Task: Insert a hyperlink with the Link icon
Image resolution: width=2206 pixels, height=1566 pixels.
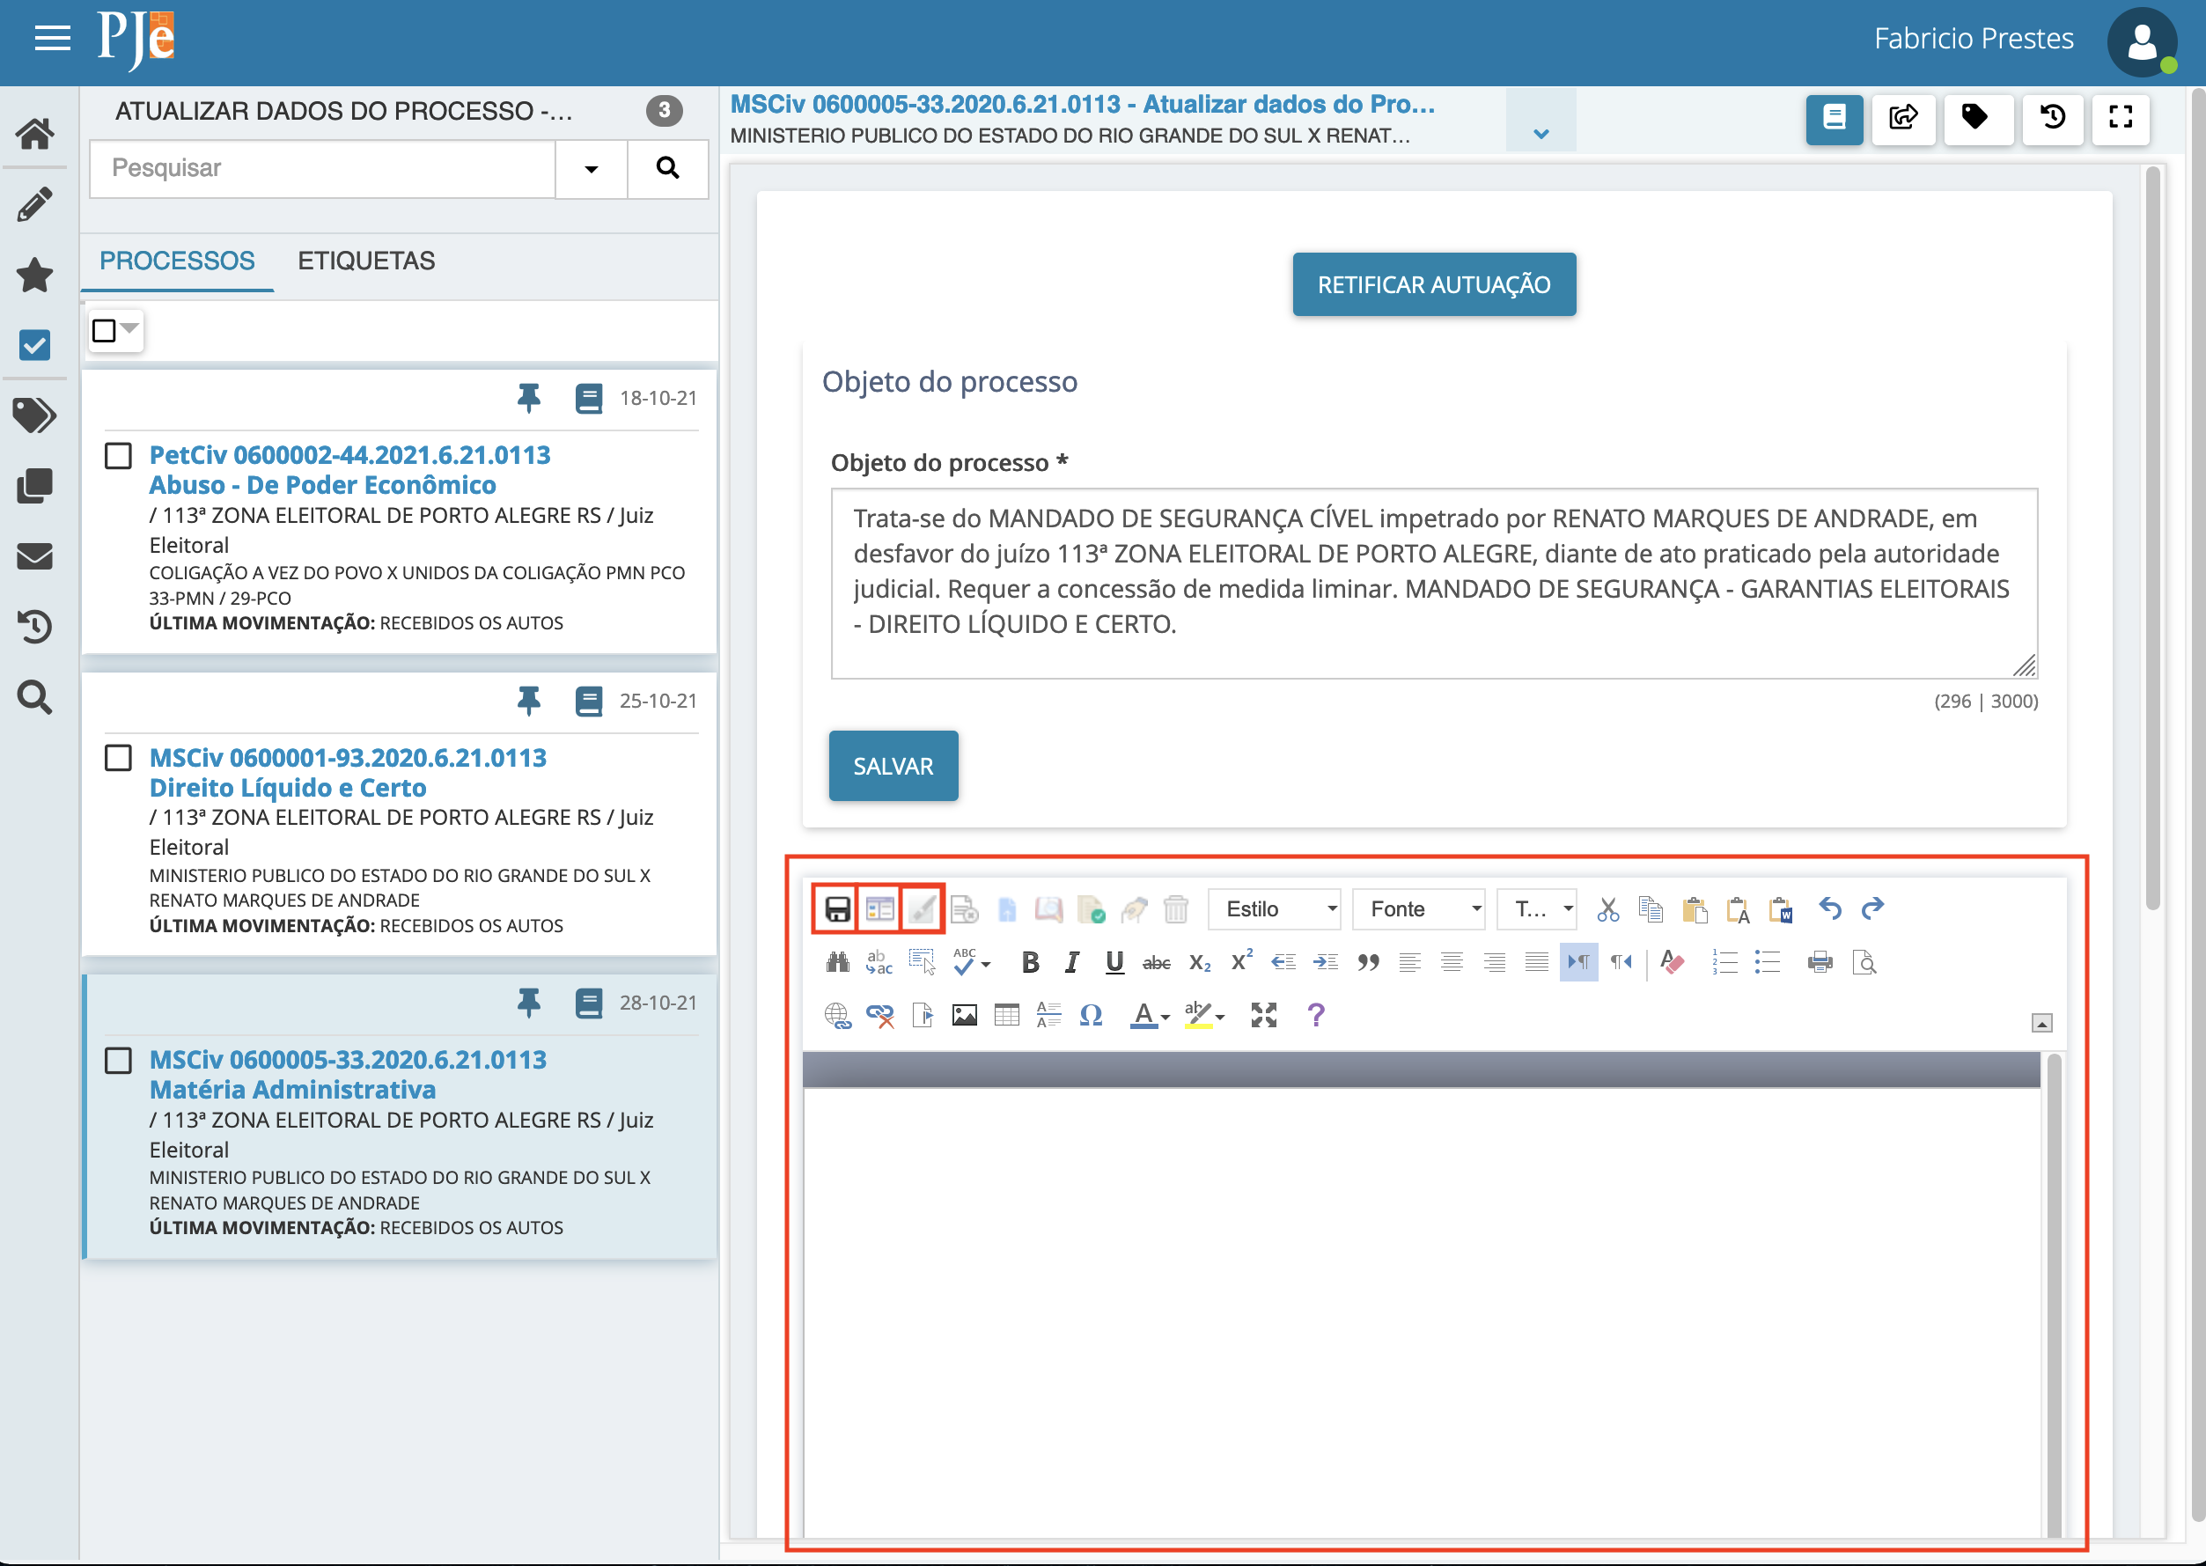Action: 837,1016
